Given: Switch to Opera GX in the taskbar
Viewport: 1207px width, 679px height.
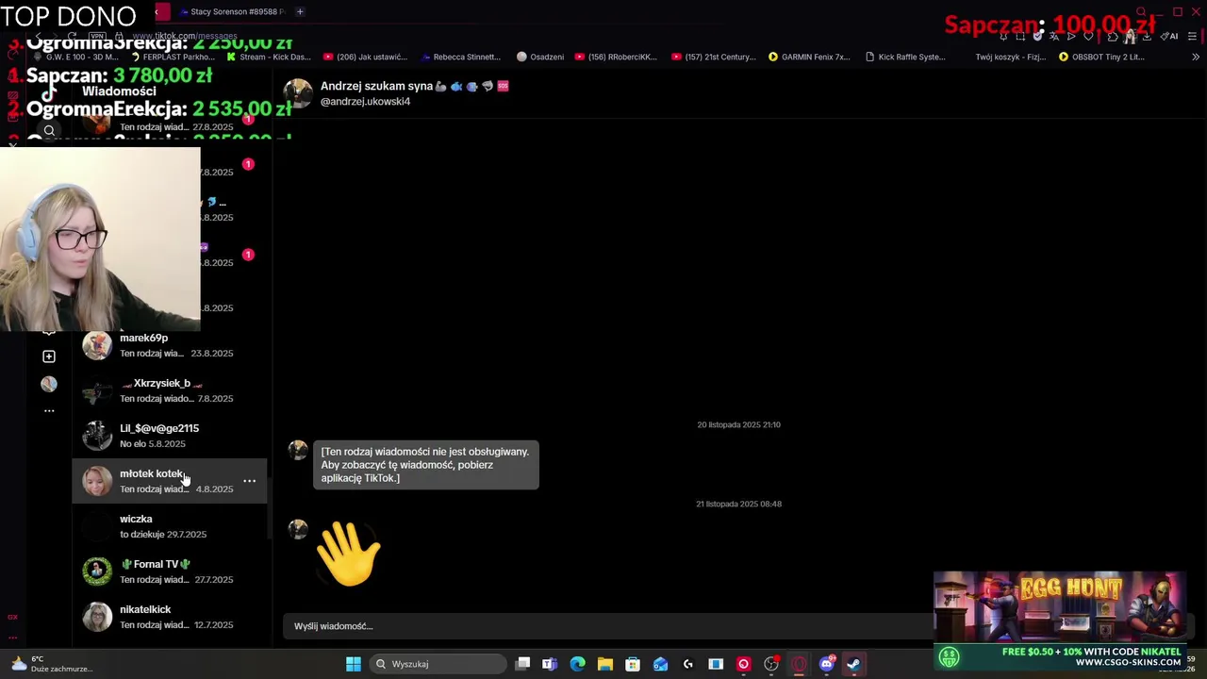Looking at the screenshot, I should pos(799,664).
